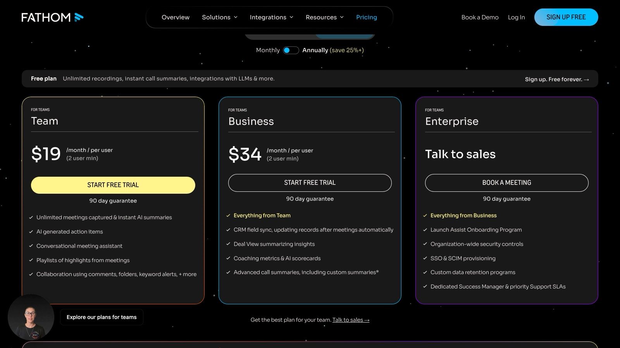This screenshot has height=348, width=620.
Task: Click Explore our plans for teams
Action: (102, 317)
